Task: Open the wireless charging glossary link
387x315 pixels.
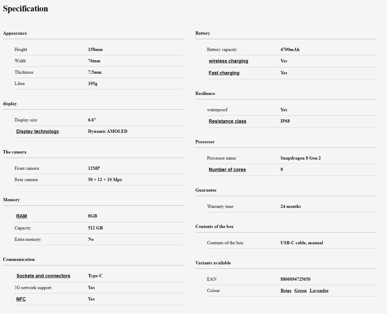Action: coord(228,61)
